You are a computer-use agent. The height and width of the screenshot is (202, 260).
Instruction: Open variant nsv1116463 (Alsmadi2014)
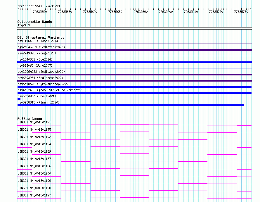(x=39, y=41)
